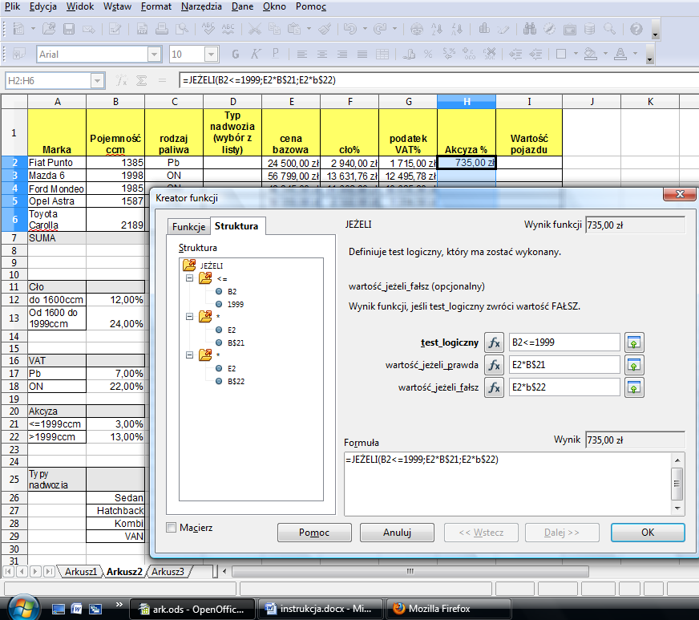
Task: Open the Wstaw menu
Action: (117, 6)
